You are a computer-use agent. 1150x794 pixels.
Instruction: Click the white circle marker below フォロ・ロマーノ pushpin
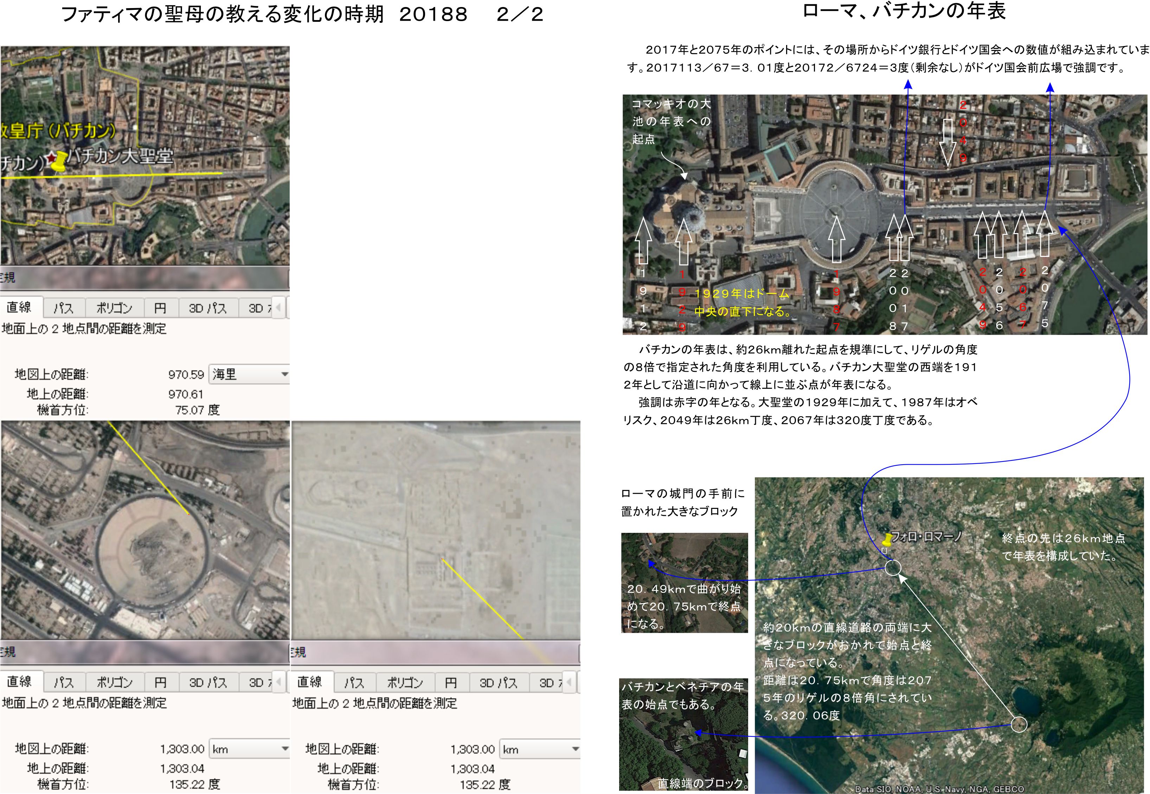click(x=893, y=567)
